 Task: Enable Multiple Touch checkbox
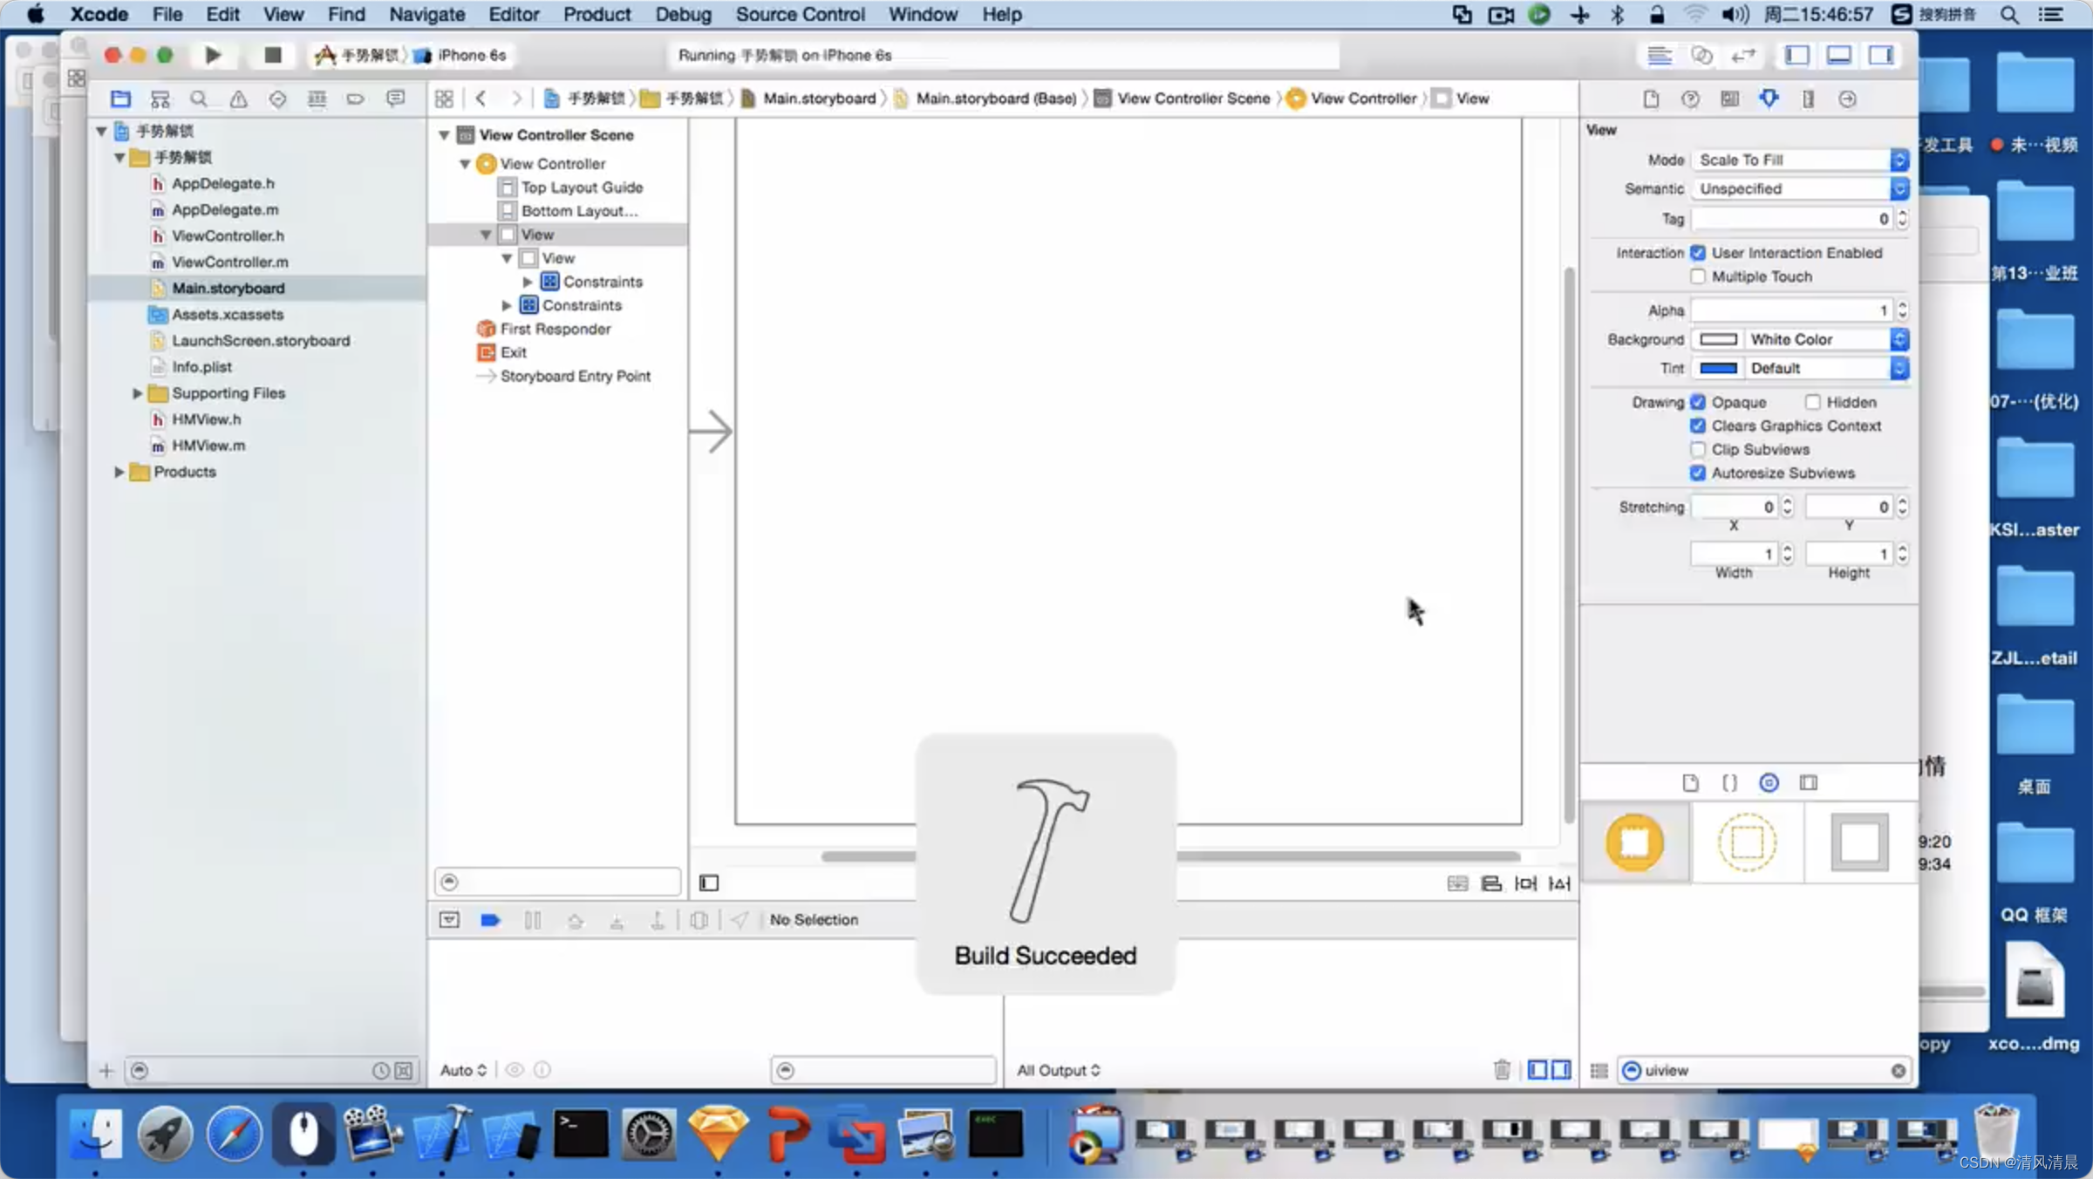coord(1699,275)
